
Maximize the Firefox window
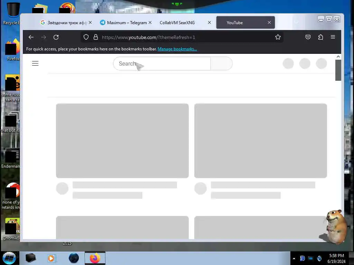tap(329, 19)
